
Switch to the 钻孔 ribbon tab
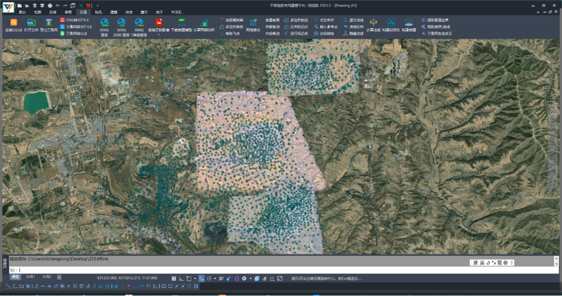(98, 12)
